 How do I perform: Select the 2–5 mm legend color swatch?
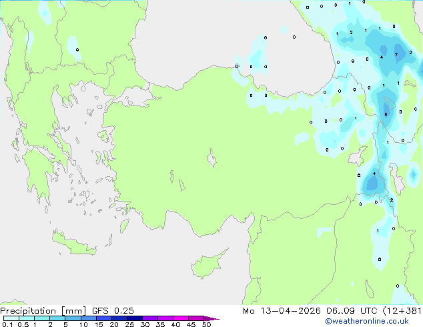pos(57,318)
